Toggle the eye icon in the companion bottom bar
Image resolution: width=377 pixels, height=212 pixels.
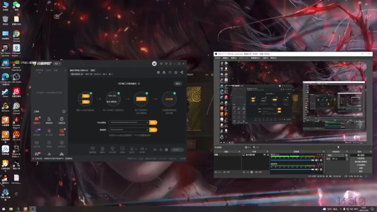(161, 150)
